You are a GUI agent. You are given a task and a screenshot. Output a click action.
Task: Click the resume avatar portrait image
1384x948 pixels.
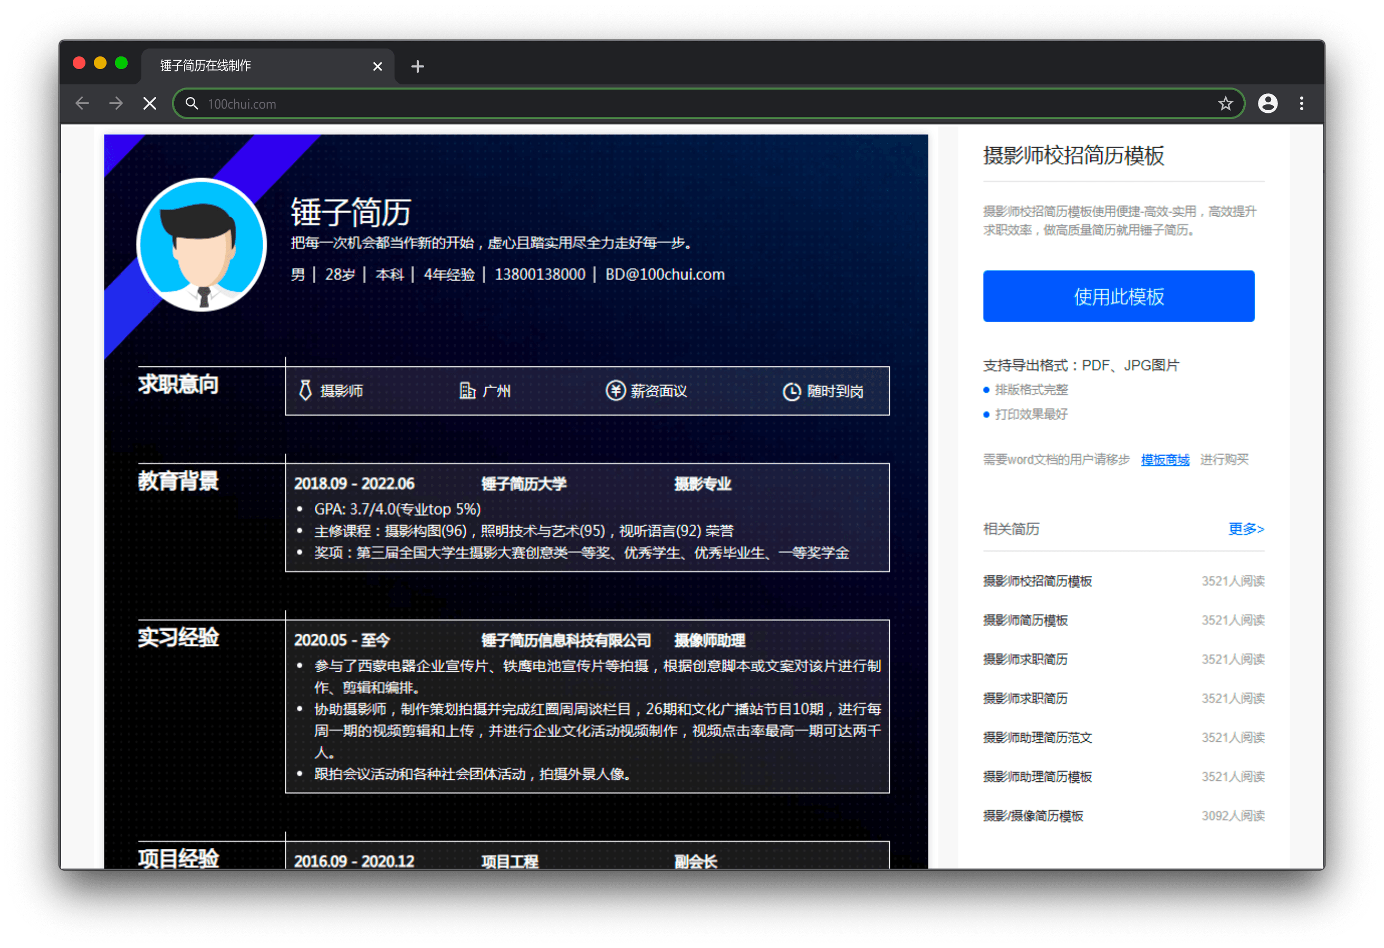pyautogui.click(x=202, y=245)
